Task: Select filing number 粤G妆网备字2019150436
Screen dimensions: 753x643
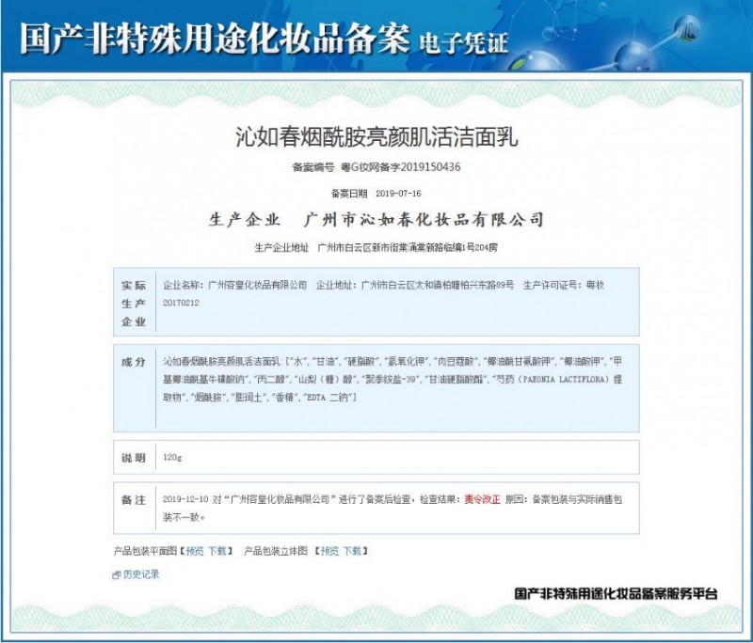Action: point(401,167)
